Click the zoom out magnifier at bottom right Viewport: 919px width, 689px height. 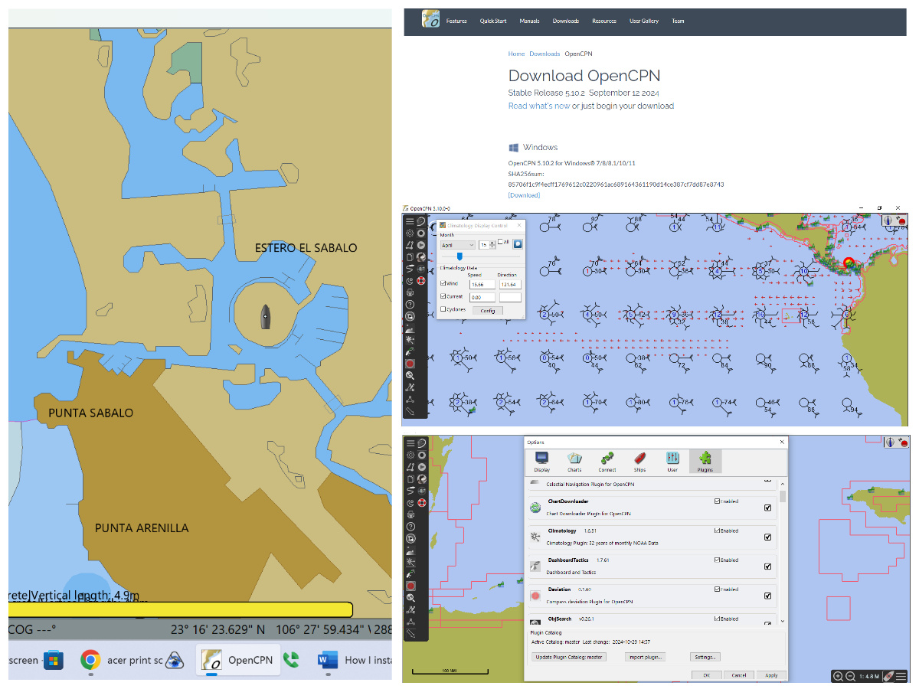click(850, 677)
